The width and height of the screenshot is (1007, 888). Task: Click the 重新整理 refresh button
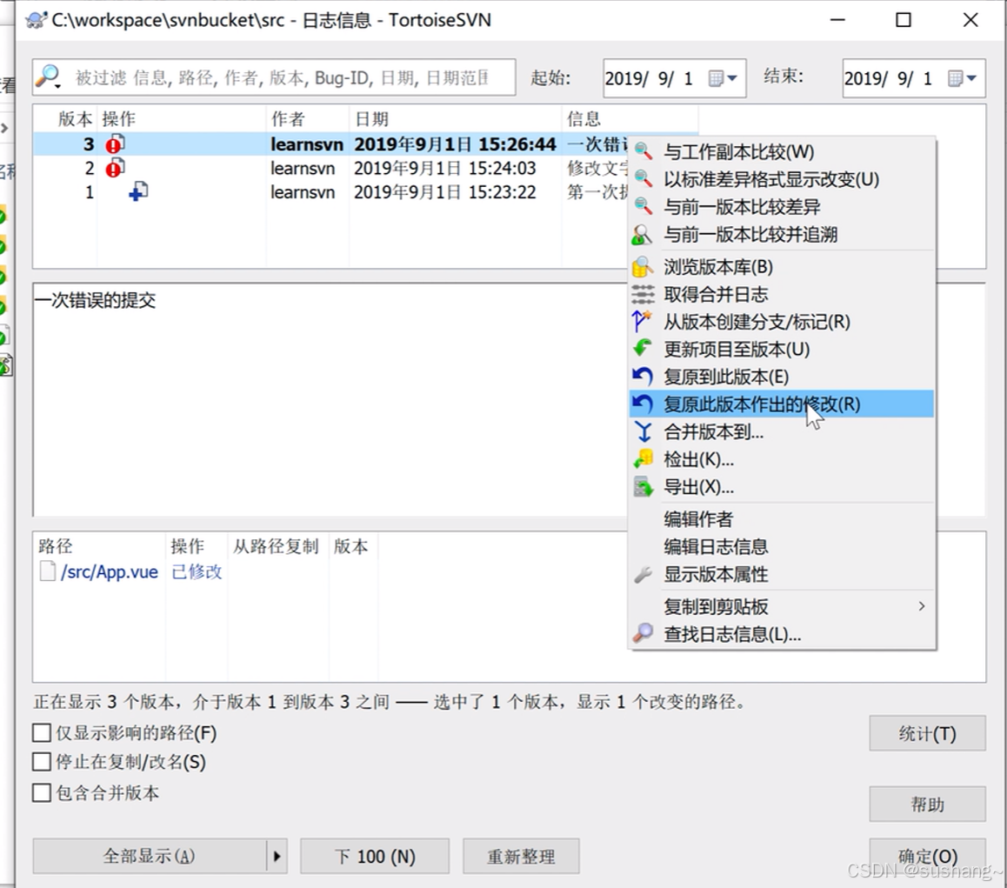[521, 856]
